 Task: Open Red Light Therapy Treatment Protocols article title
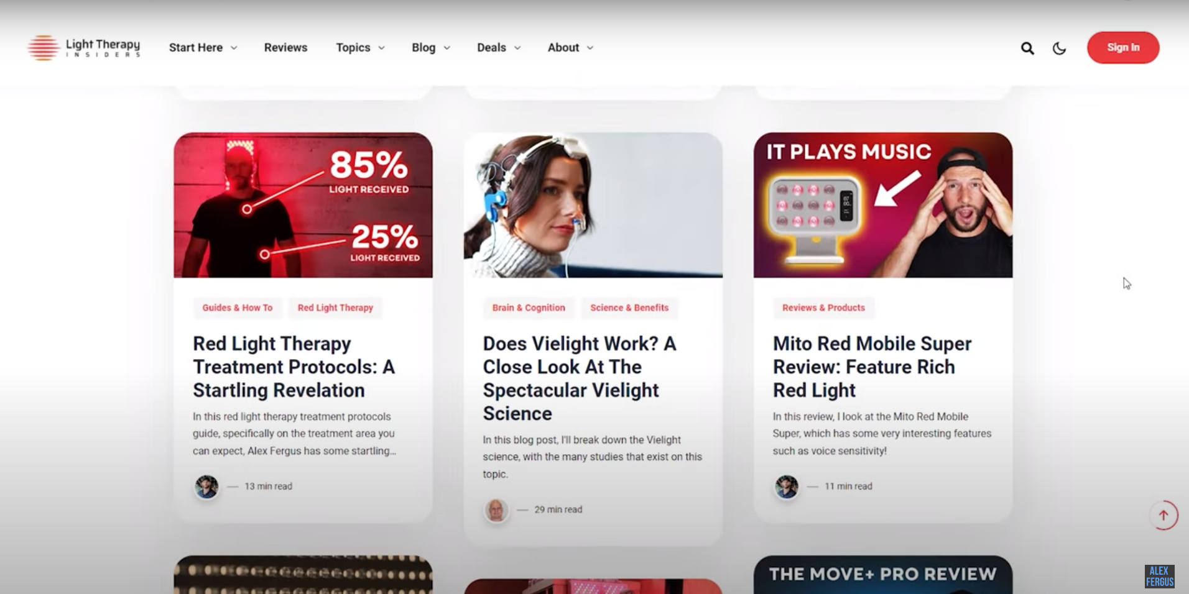[294, 367]
